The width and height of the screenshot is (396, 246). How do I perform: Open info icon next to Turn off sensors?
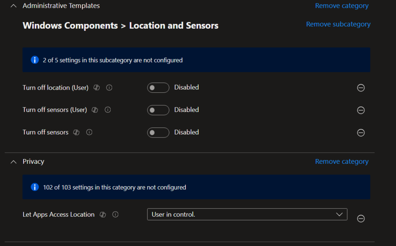[x=89, y=132]
